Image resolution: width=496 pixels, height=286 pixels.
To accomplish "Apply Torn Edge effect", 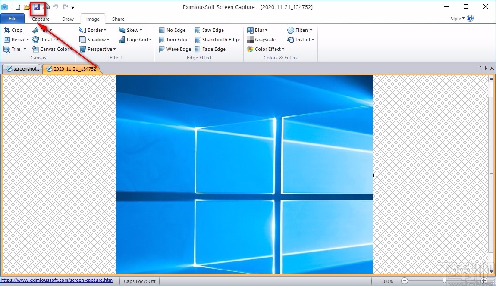I will click(173, 40).
